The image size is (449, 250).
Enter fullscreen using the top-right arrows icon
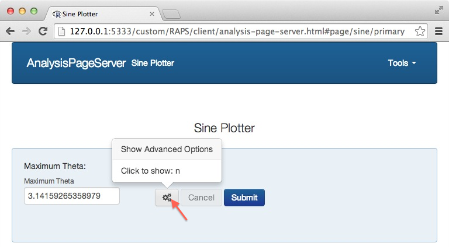[438, 10]
